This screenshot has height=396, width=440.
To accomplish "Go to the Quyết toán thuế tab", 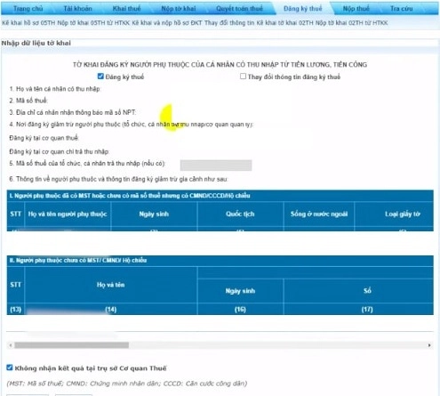I will click(x=239, y=9).
